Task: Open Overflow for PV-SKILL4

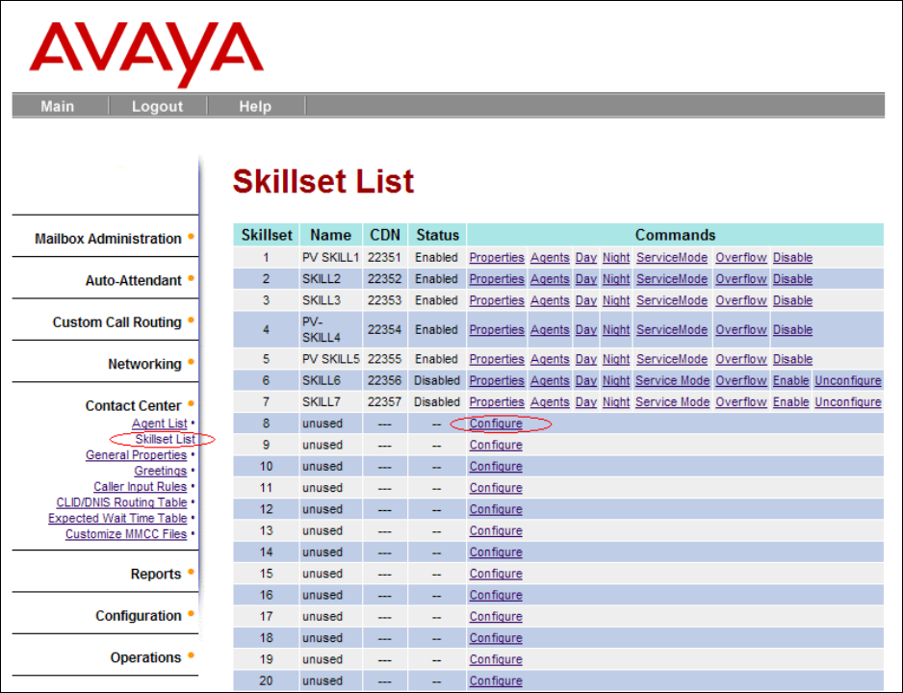Action: pyautogui.click(x=741, y=330)
